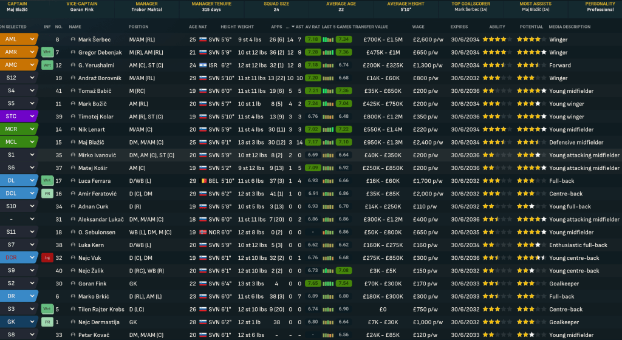This screenshot has height=340, width=622.
Task: Click the last 5 games bars for Nik Lenart
Action: [328, 129]
